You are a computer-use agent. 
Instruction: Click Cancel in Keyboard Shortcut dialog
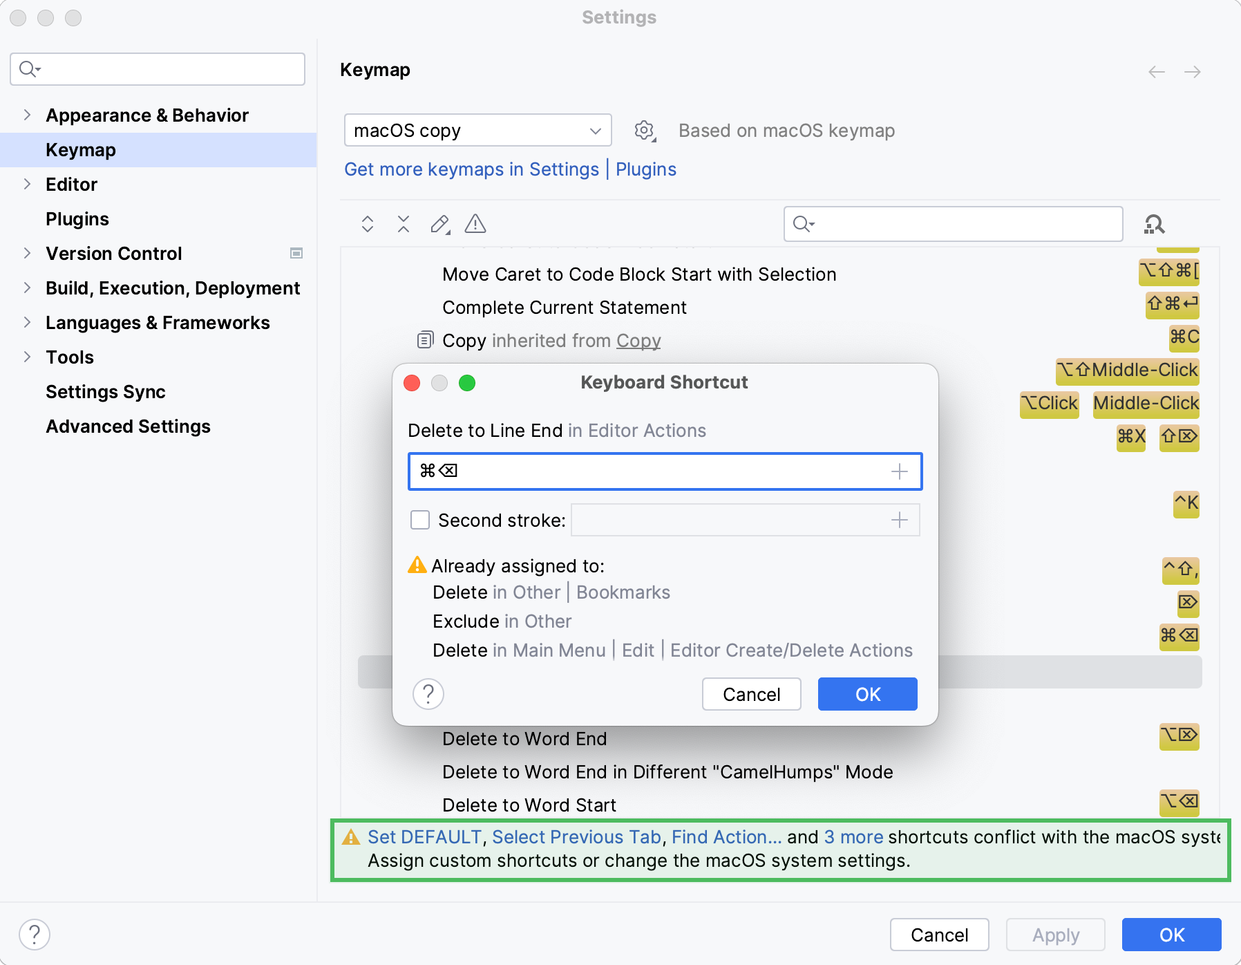[x=752, y=694]
